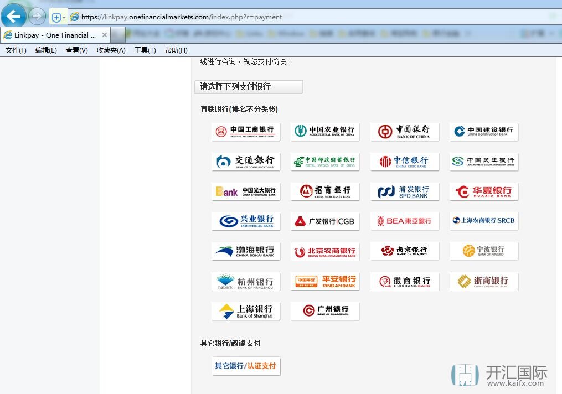Click the browser Back arrow button
562x394 pixels.
(13, 17)
